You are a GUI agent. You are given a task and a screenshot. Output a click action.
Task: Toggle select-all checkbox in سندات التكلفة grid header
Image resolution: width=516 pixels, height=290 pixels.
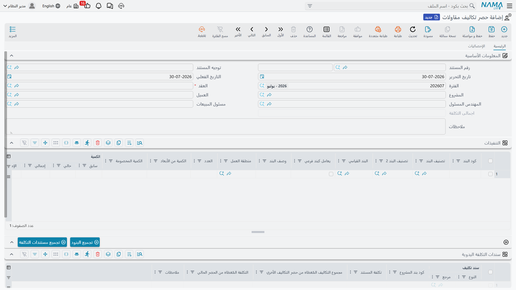coord(490,272)
